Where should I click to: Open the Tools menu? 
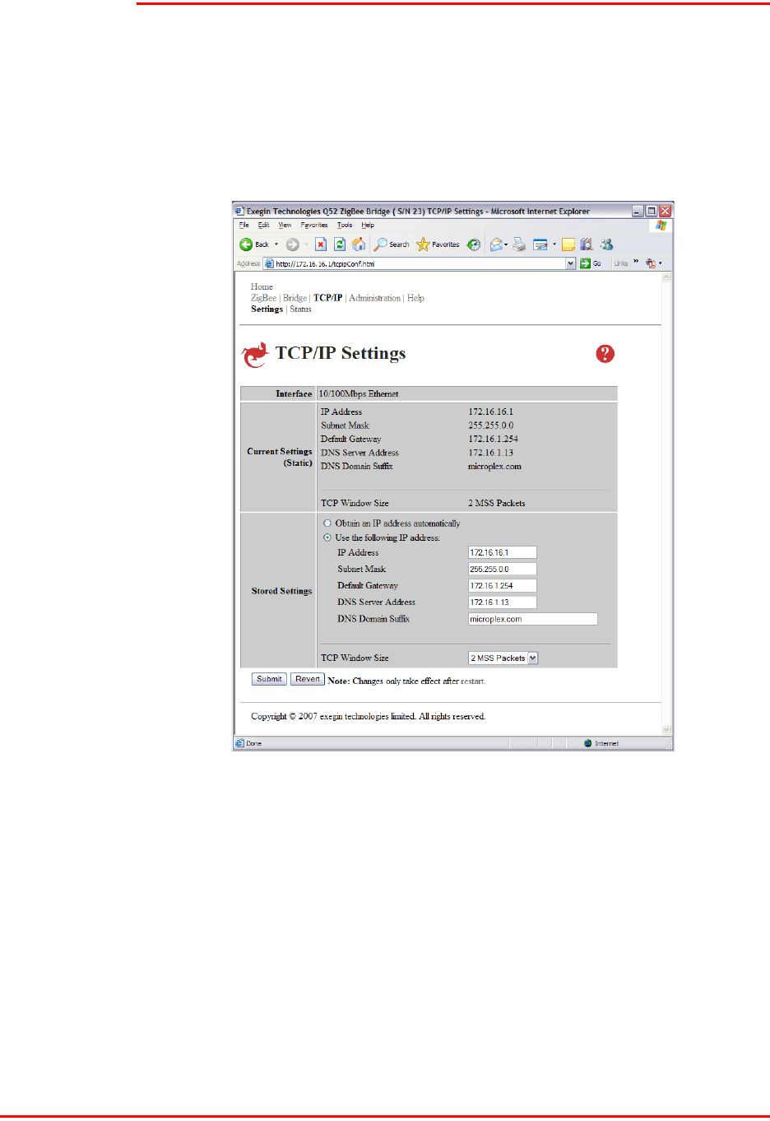(345, 225)
